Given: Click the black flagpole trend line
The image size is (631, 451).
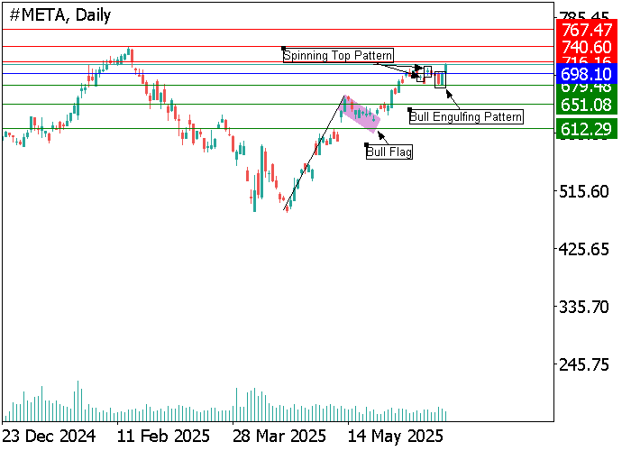Looking at the screenshot, I should tap(315, 153).
